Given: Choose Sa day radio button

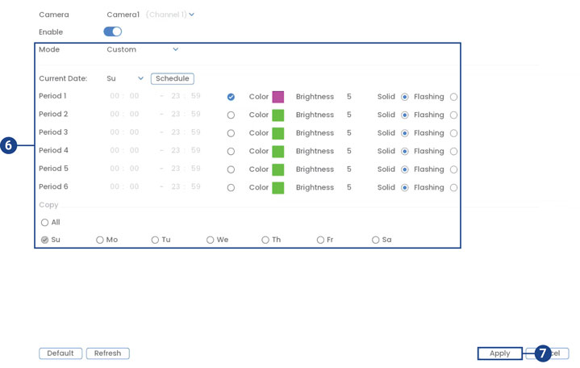Looking at the screenshot, I should [x=376, y=240].
